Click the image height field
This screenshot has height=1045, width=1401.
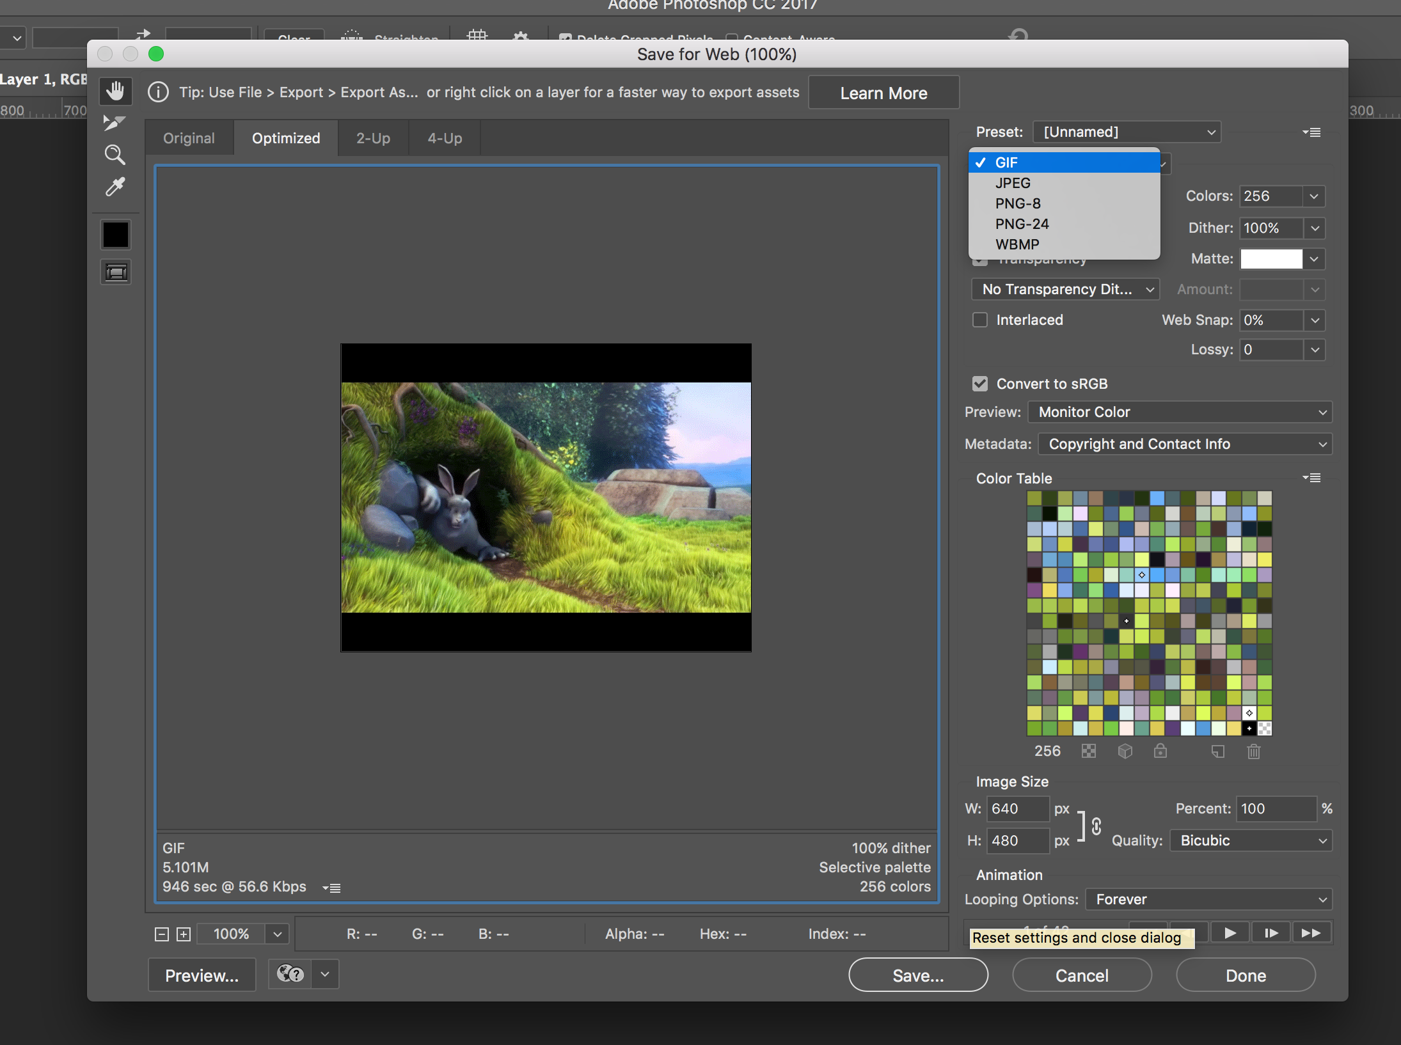(1017, 841)
